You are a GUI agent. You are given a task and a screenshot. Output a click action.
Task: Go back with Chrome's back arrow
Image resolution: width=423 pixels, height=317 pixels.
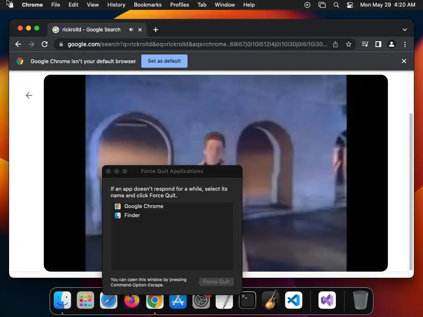[x=18, y=44]
